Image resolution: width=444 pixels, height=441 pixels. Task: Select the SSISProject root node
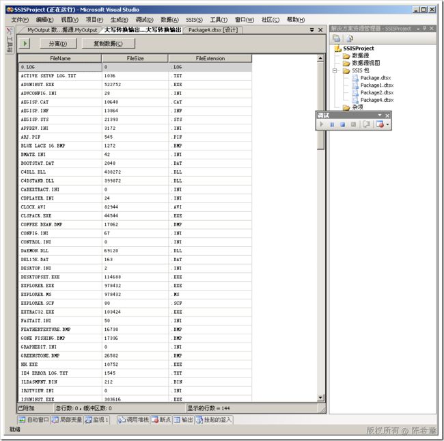point(359,49)
